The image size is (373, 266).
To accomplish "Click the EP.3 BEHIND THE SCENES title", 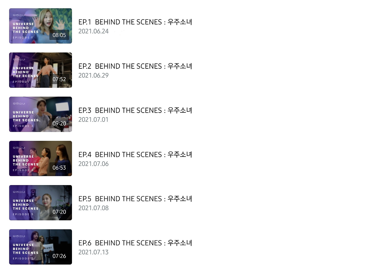I will [135, 110].
